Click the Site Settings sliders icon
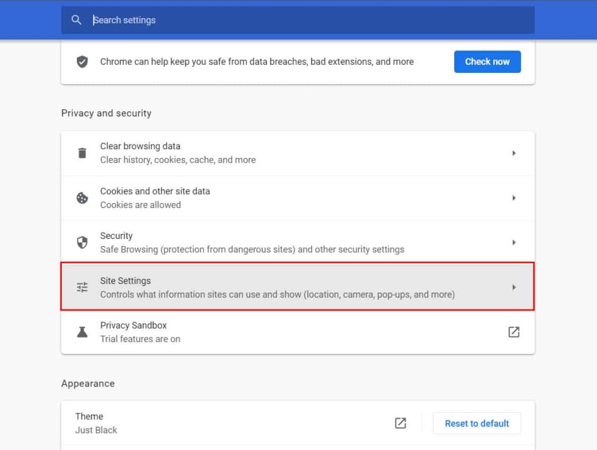Screen dimensions: 597x450 pos(82,287)
